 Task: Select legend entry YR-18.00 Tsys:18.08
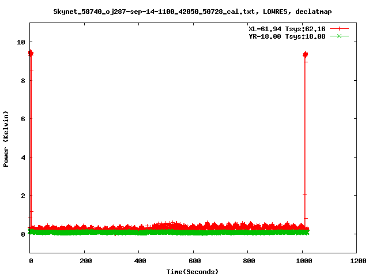click(287, 36)
